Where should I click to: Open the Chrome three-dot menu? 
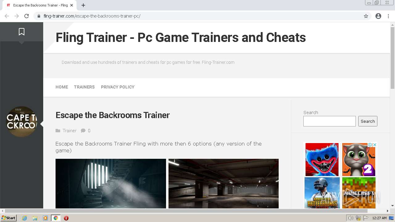pyautogui.click(x=388, y=16)
